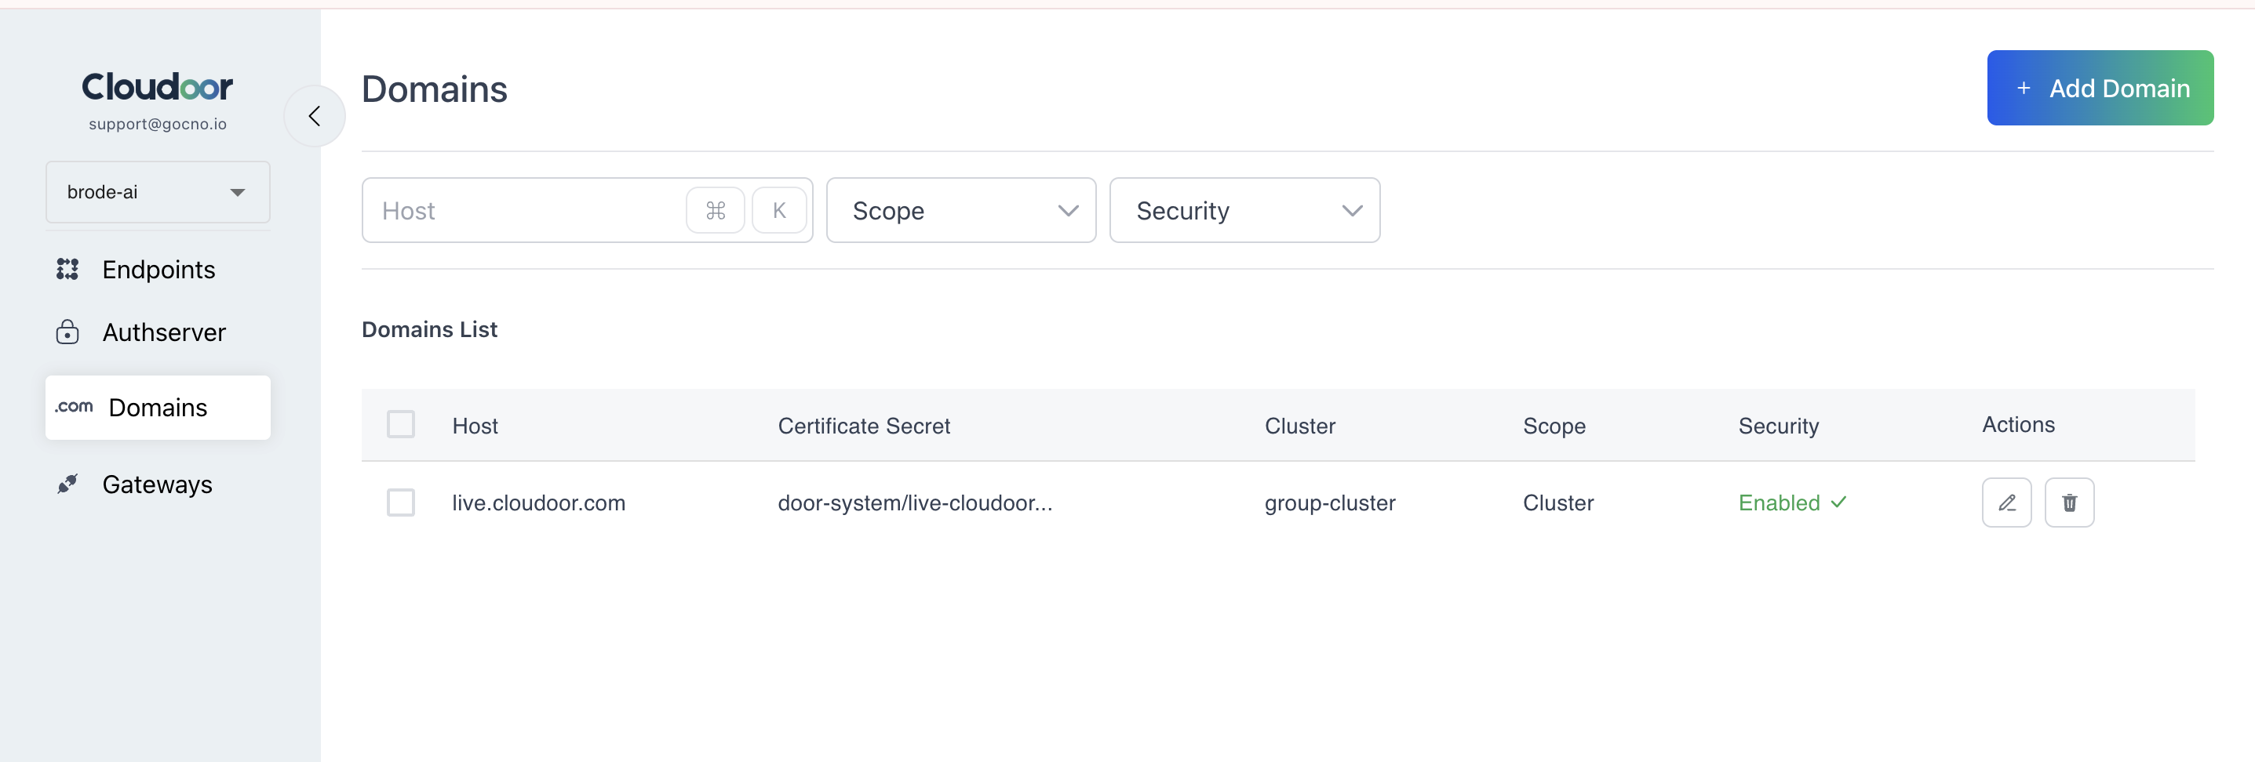Delete live.cloudoor.com using the trash icon

click(2068, 503)
